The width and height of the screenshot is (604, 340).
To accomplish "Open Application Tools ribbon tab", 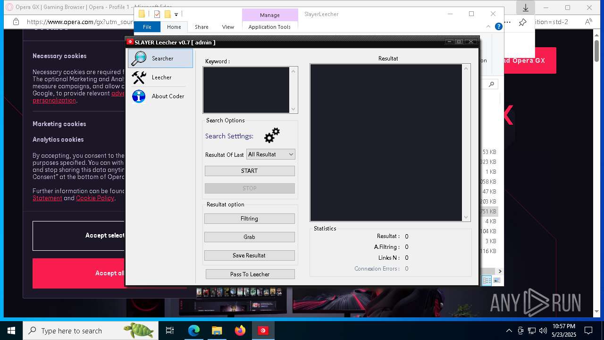I will [x=269, y=27].
